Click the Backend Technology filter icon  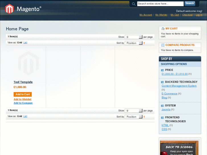click(x=162, y=82)
